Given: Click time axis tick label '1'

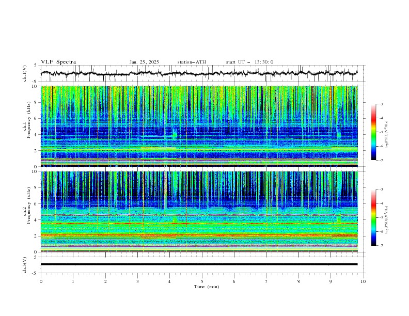Looking at the screenshot, I should pos(73,281).
